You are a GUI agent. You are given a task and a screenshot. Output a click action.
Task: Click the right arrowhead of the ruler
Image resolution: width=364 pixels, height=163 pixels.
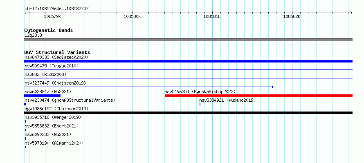coord(351,13)
